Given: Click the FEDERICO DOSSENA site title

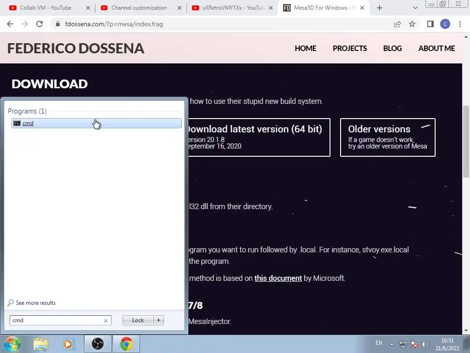Looking at the screenshot, I should point(76,48).
